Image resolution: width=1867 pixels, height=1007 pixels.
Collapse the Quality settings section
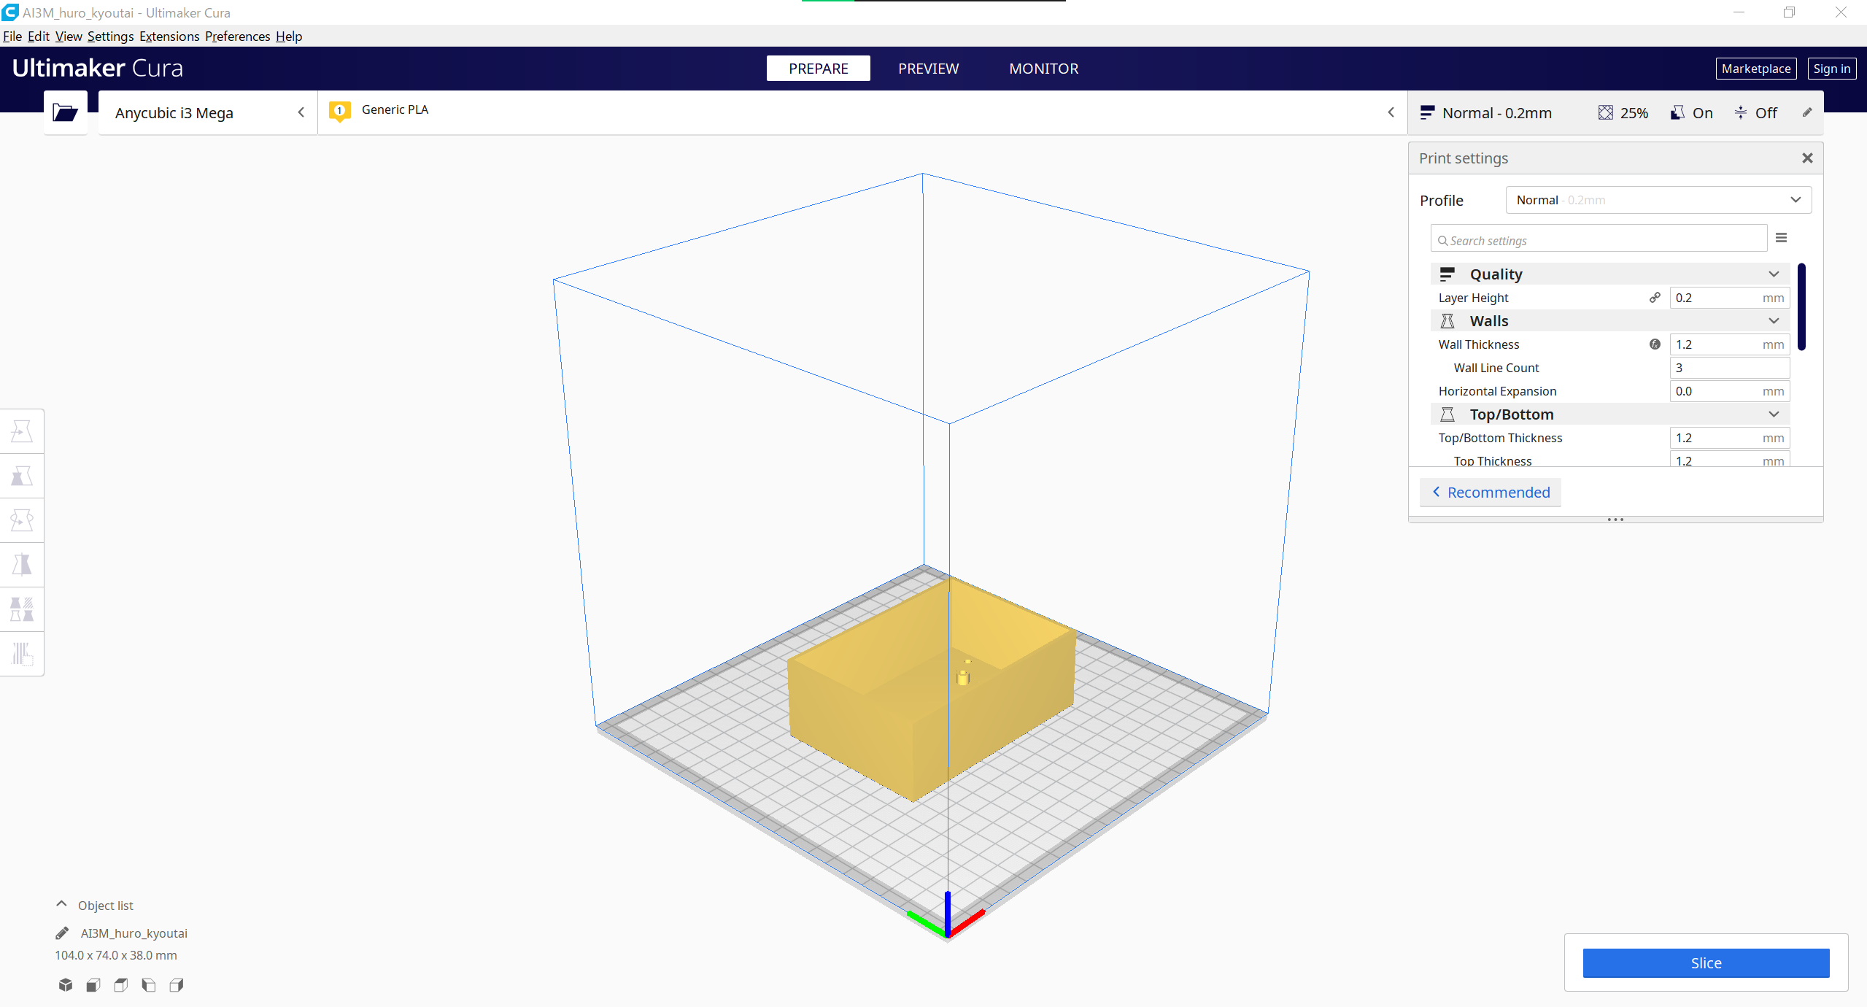1774,274
